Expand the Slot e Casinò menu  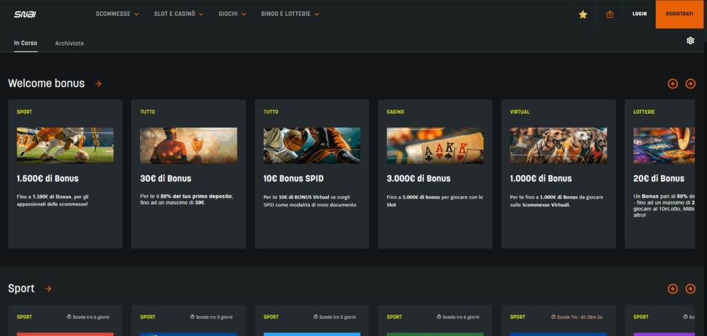tap(178, 14)
